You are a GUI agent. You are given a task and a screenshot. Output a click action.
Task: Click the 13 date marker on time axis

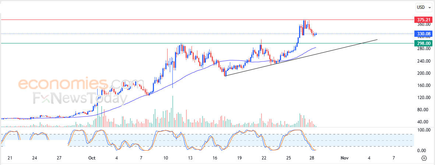(x=190, y=158)
